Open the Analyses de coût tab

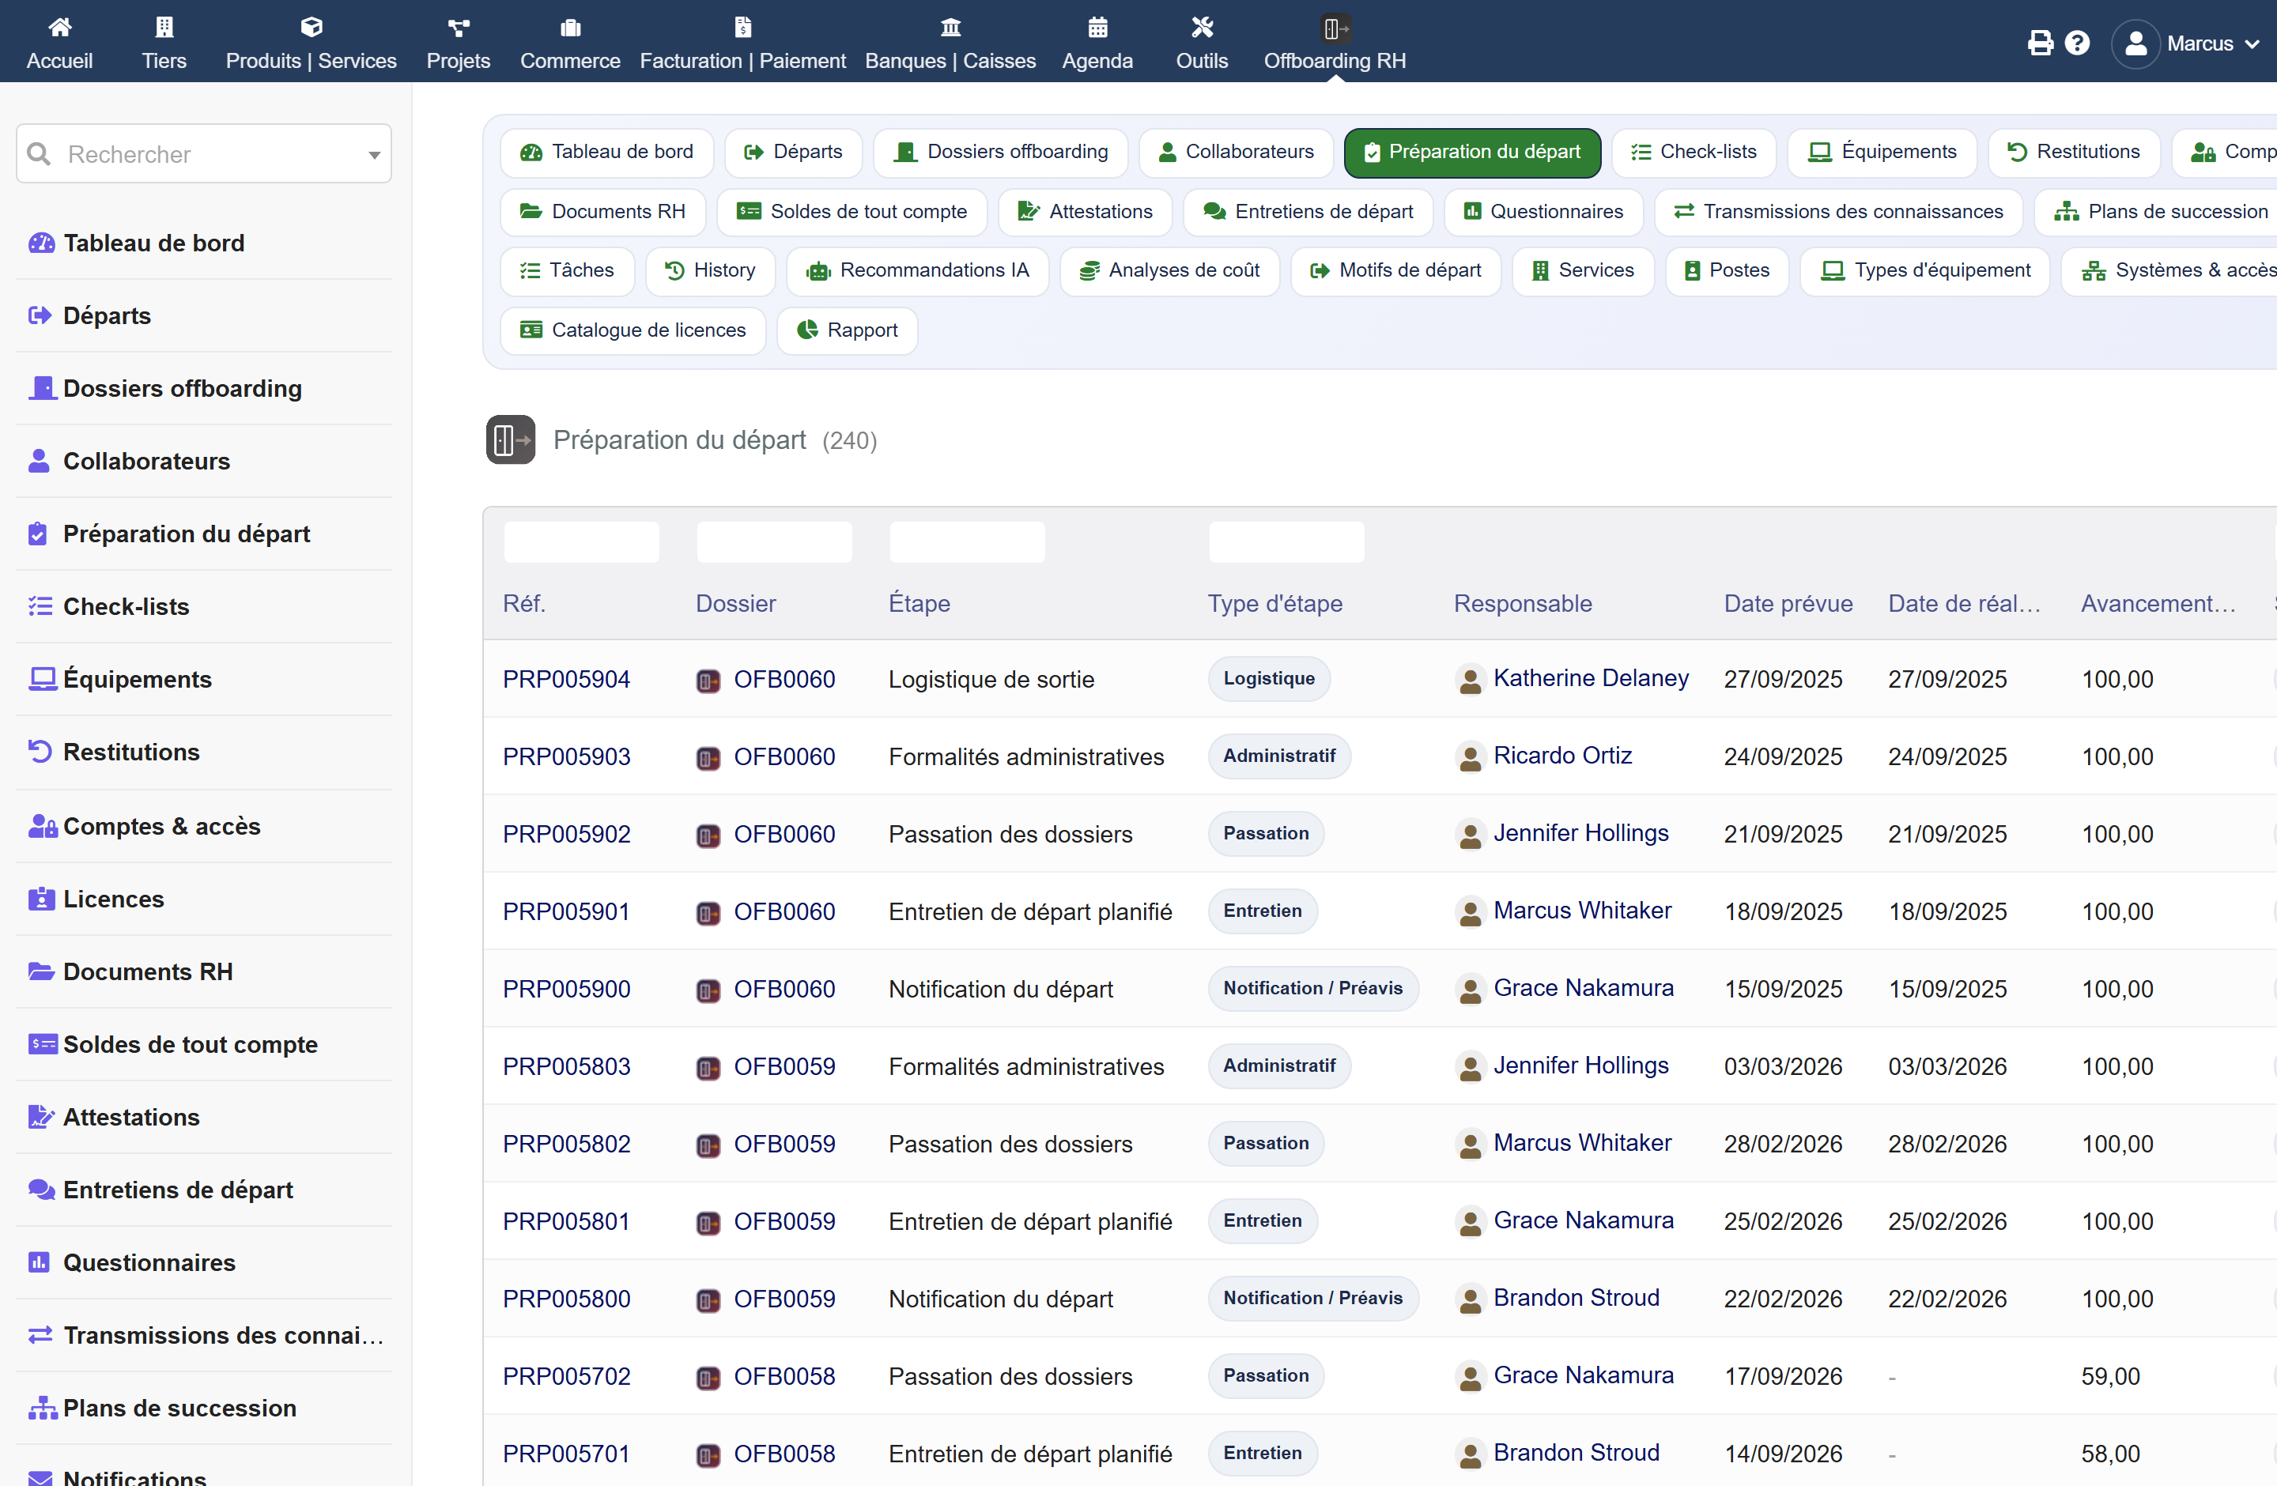click(1169, 270)
